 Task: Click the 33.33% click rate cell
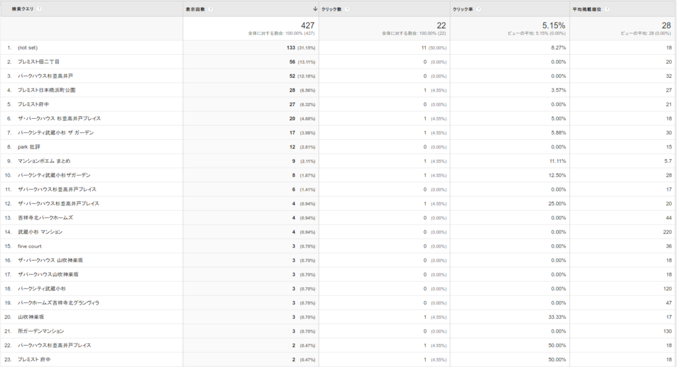coord(557,317)
